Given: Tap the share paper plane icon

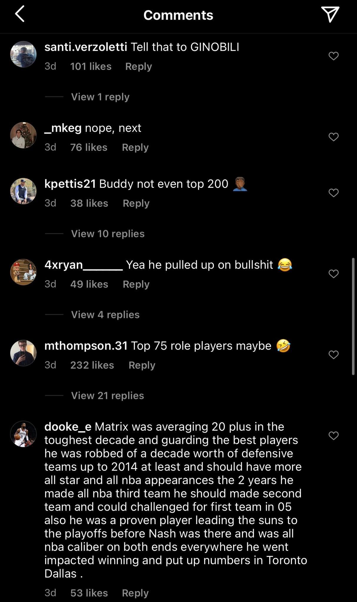Looking at the screenshot, I should coord(330,14).
